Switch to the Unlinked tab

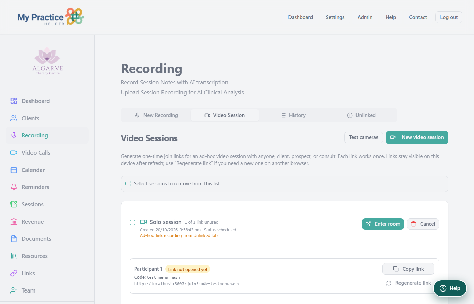click(362, 115)
